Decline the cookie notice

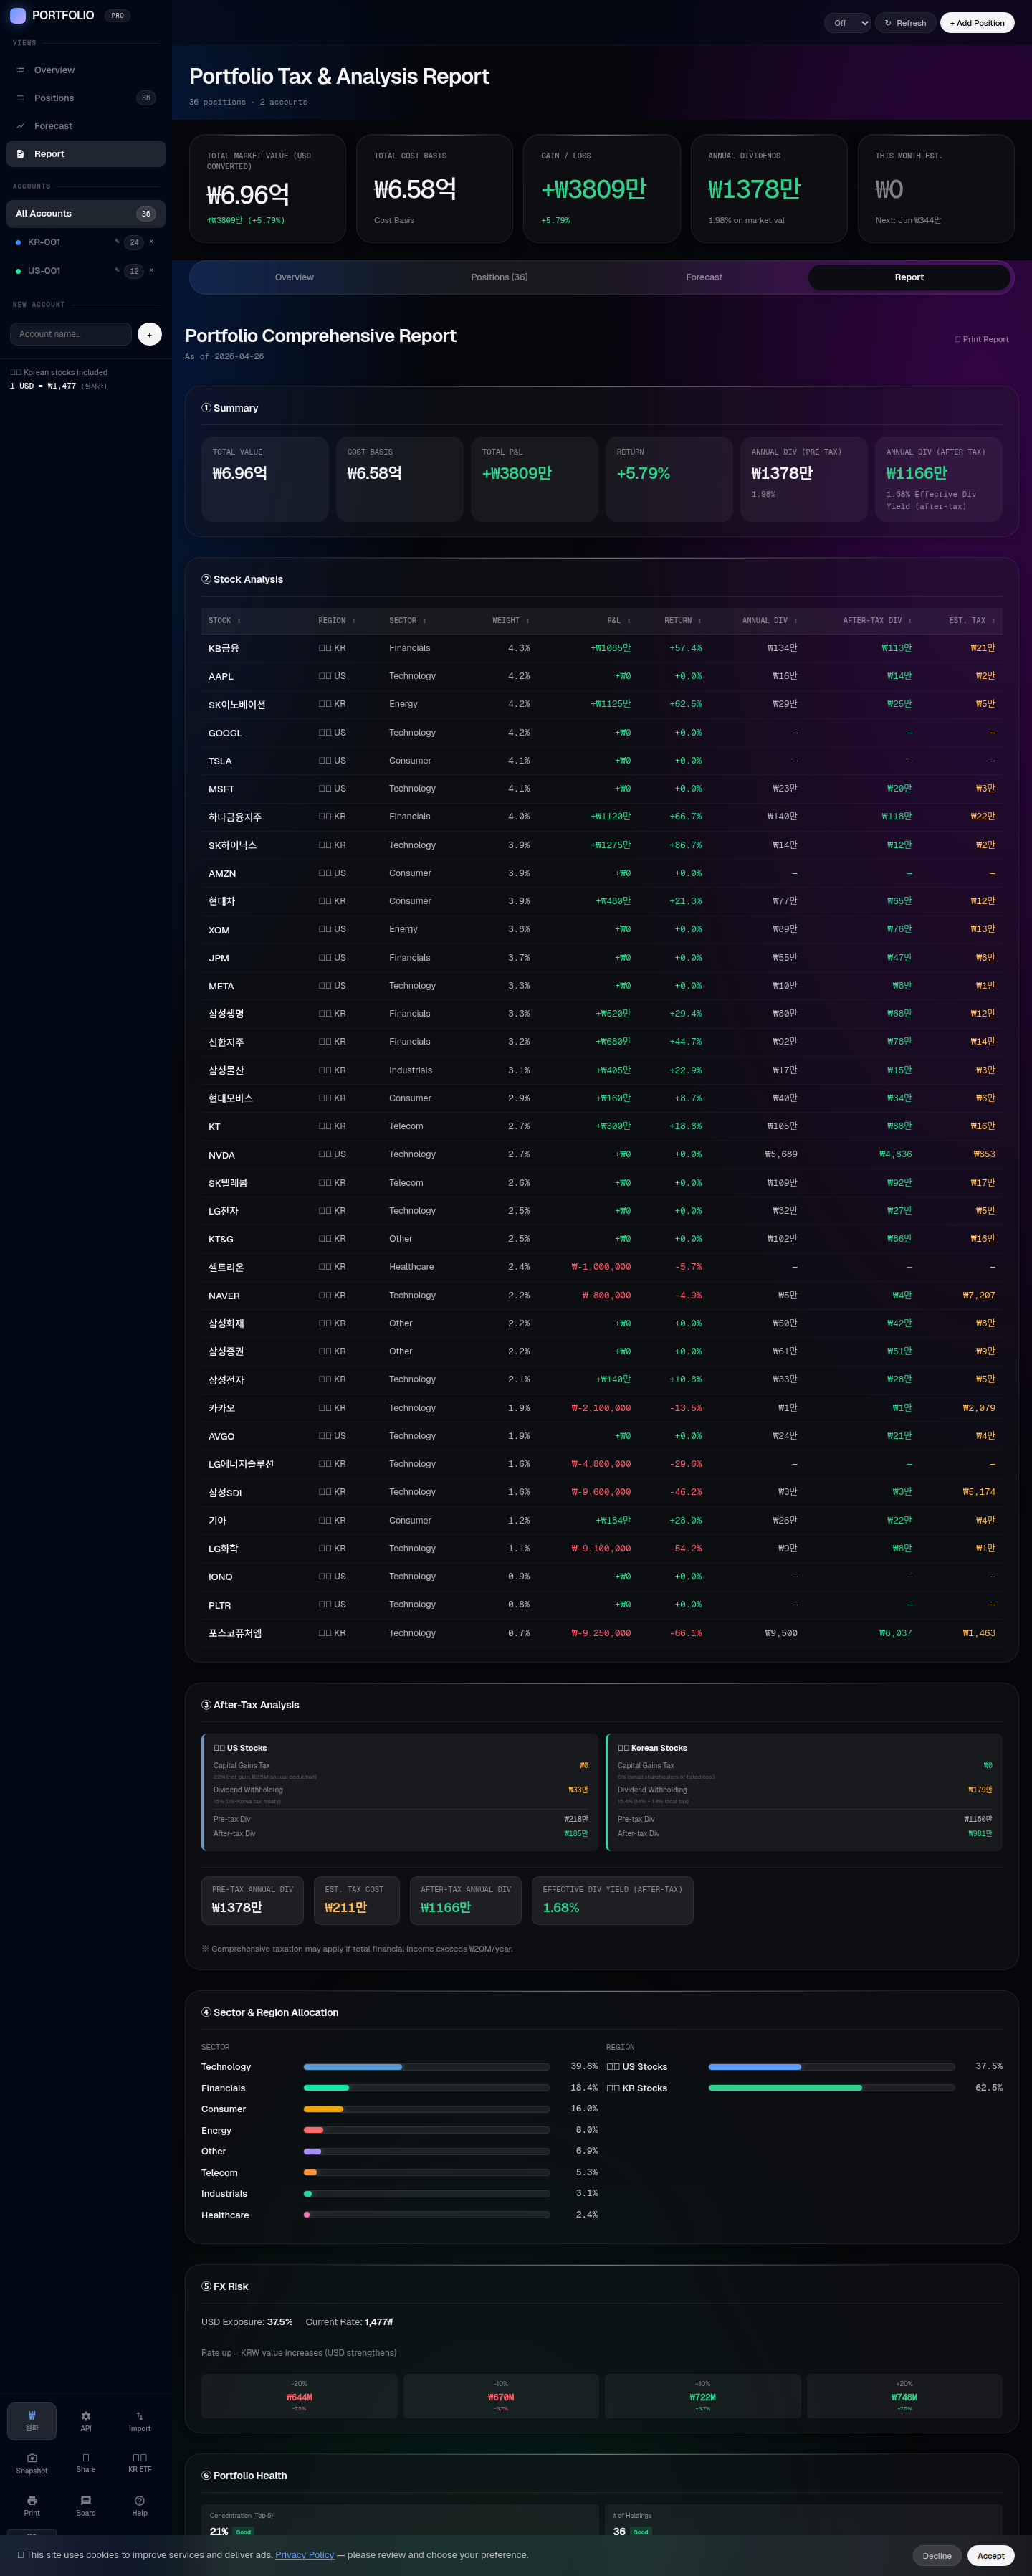[937, 2556]
